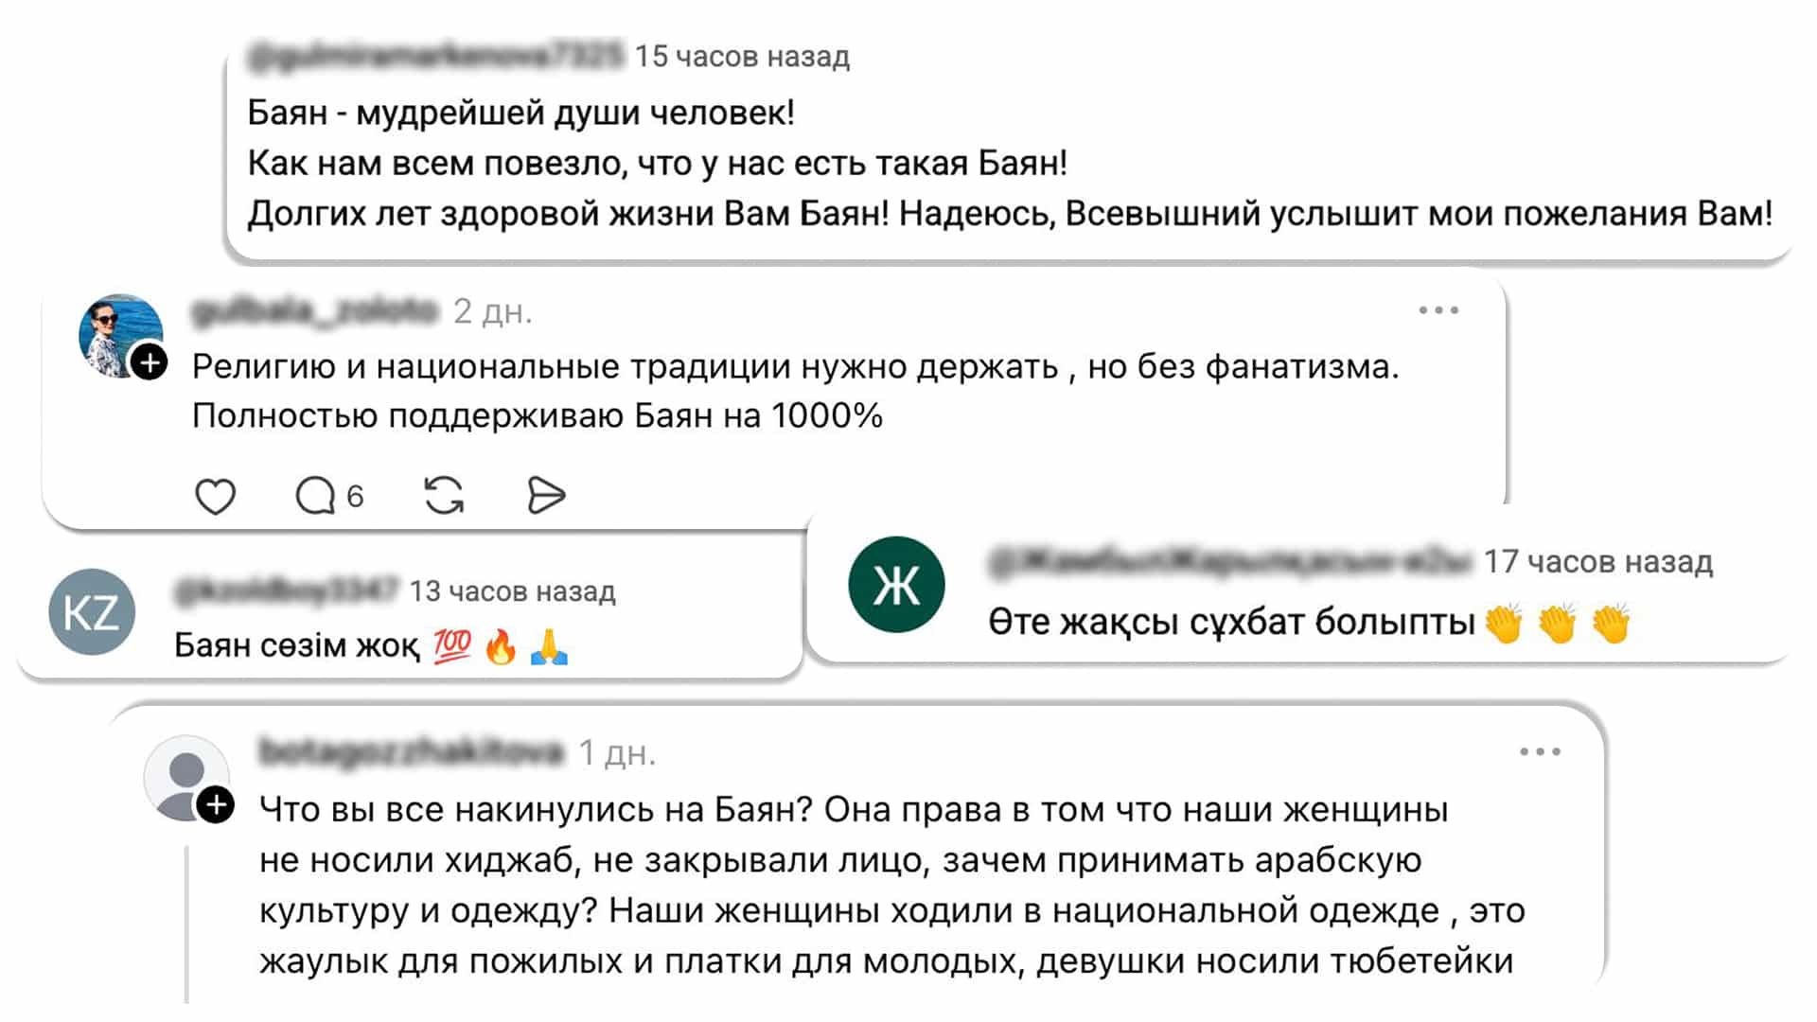Repost the comment supporting Баян на 1000%
The height and width of the screenshot is (1022, 1817).
point(444,496)
